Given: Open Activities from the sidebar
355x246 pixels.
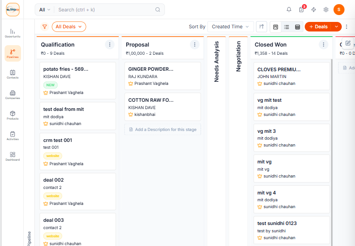Looking at the screenshot, I should click(x=13, y=136).
